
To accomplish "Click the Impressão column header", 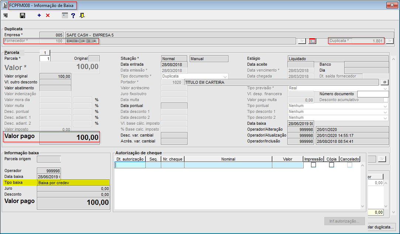I will 314,159.
